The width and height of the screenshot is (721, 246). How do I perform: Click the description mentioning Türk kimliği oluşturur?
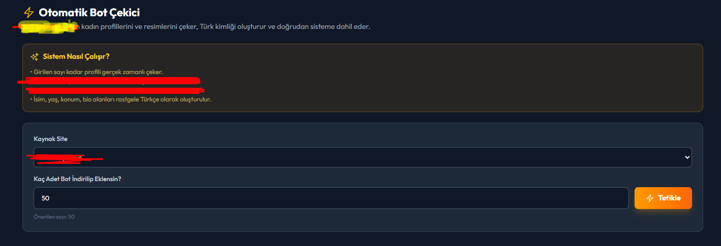tap(224, 26)
